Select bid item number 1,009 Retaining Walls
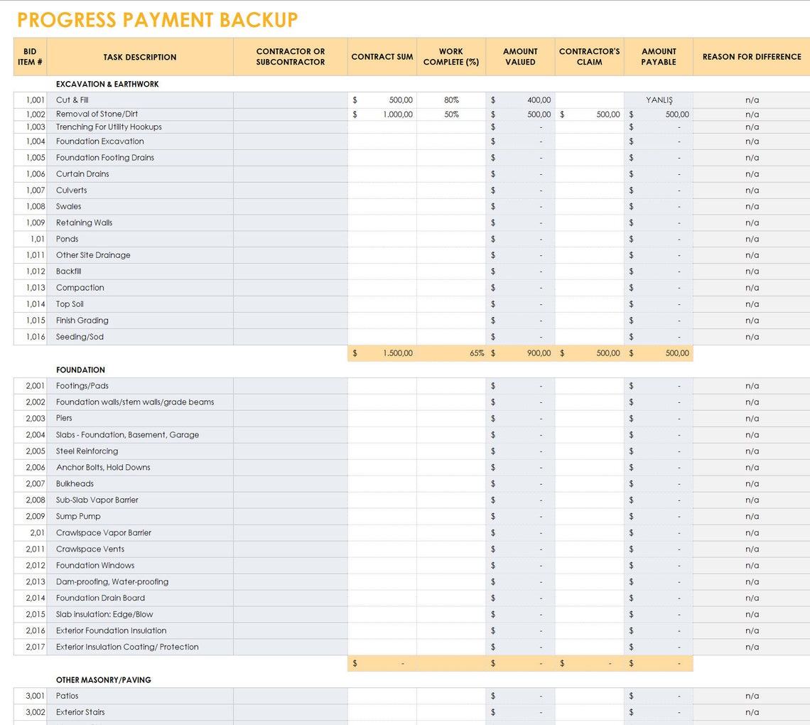810x725 pixels. (84, 222)
